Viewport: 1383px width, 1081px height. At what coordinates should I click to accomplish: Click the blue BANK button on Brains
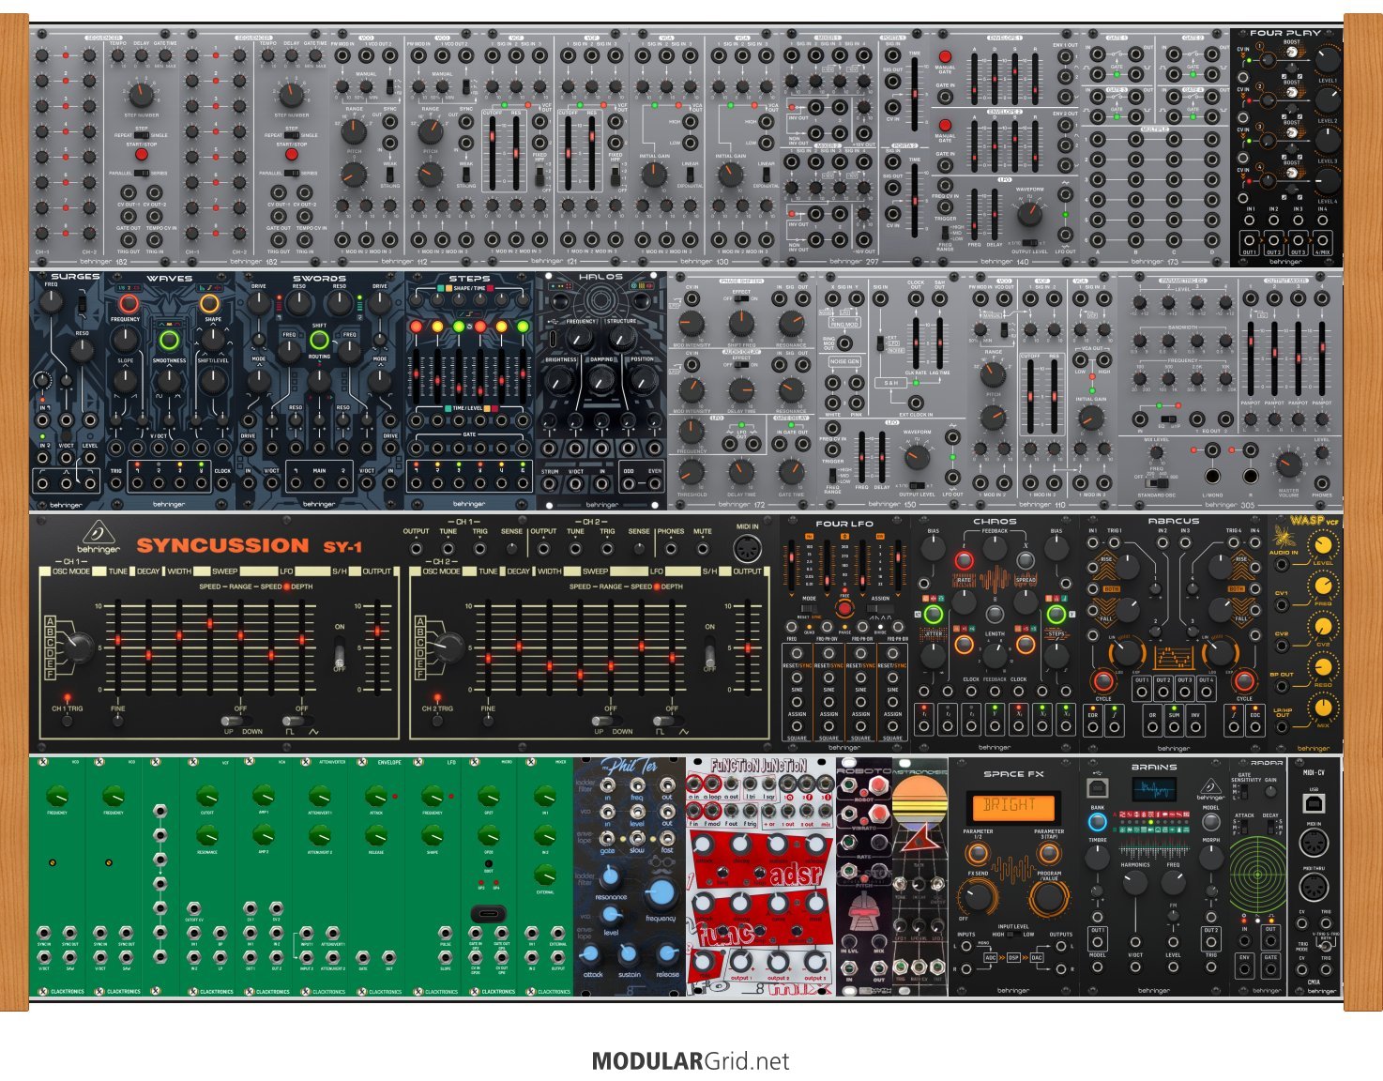coord(1097,821)
